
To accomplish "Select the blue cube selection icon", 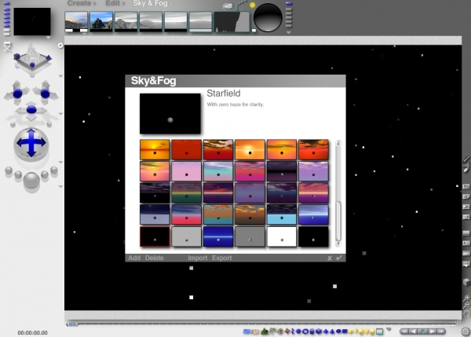I will click(319, 332).
